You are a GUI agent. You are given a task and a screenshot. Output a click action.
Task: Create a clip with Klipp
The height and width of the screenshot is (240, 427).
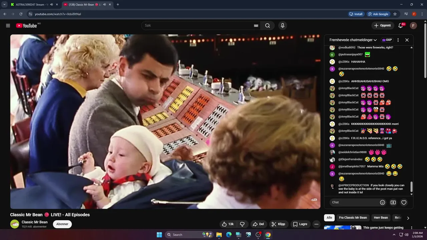coord(279,224)
